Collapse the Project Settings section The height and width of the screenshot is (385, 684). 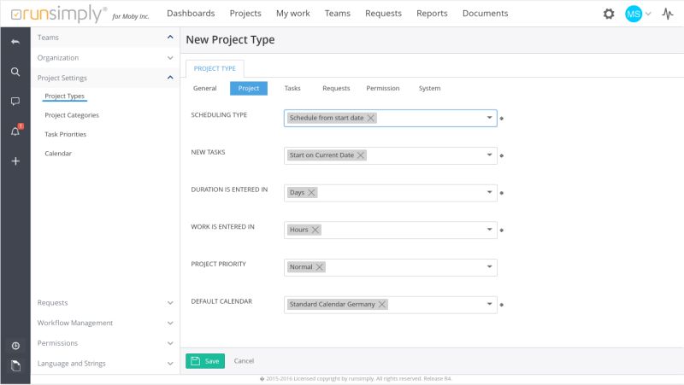tap(170, 78)
